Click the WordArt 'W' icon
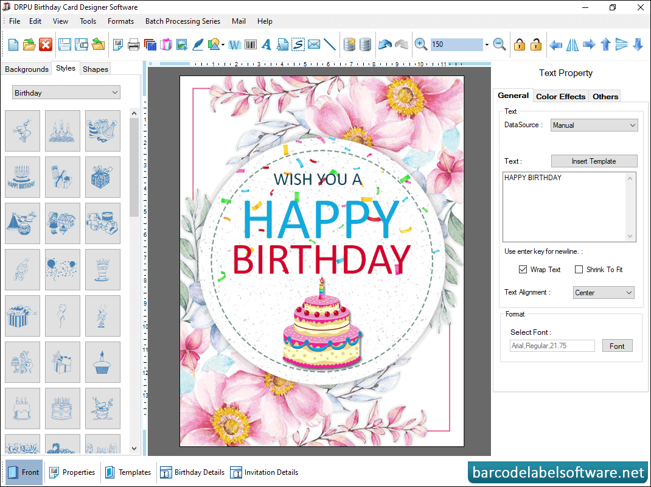 tap(235, 44)
